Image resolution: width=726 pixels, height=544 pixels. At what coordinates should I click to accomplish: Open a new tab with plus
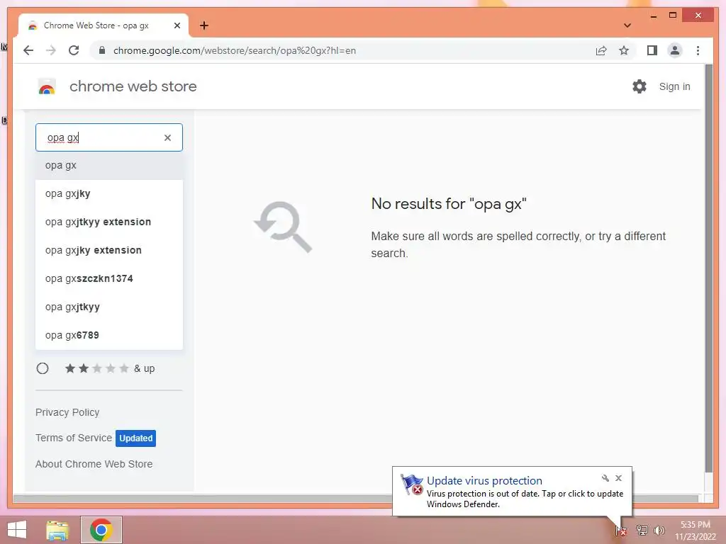[204, 25]
